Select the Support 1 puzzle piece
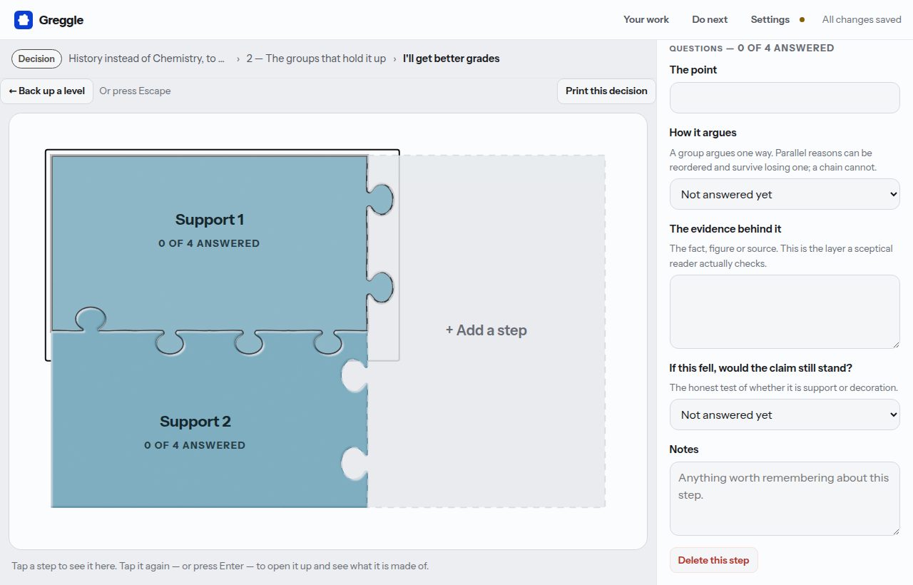The height and width of the screenshot is (585, 913). click(208, 230)
